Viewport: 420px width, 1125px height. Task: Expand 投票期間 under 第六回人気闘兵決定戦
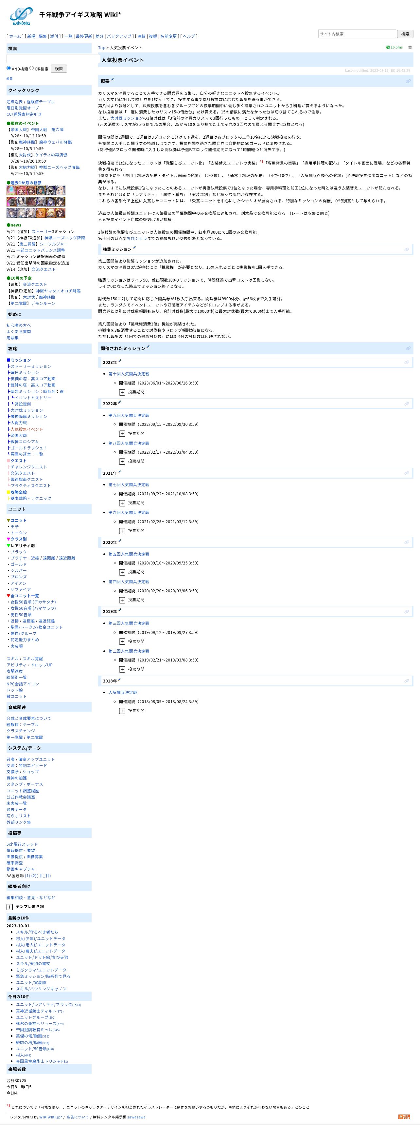point(122,531)
